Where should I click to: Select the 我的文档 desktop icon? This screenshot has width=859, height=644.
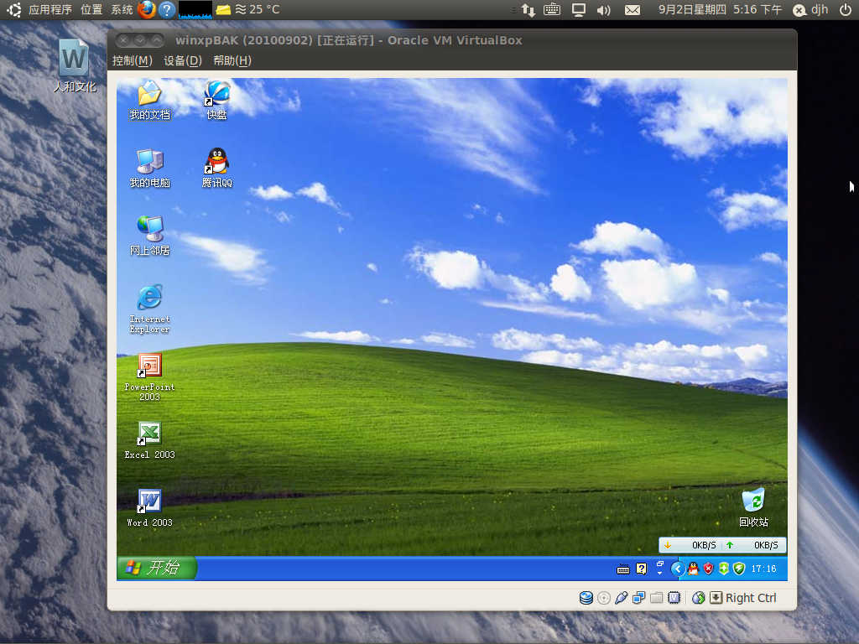(149, 100)
